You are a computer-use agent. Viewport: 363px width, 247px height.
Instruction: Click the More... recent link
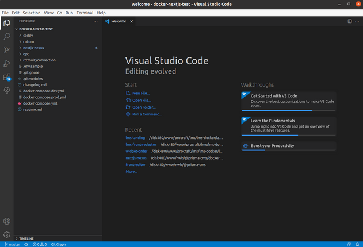pos(131,171)
